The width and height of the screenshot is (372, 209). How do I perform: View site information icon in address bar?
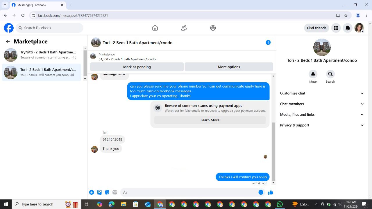[x=33, y=15]
